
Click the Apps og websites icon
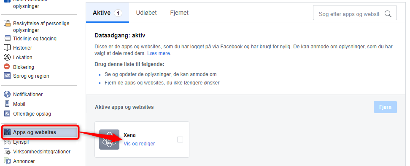[x=7, y=132]
